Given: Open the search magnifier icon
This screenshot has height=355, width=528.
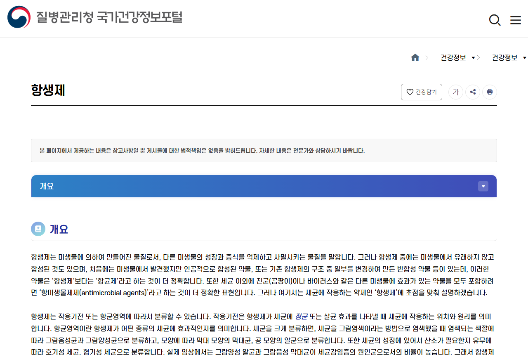Looking at the screenshot, I should tap(495, 20).
